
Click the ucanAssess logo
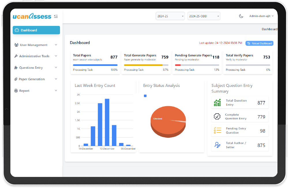pyautogui.click(x=32, y=16)
